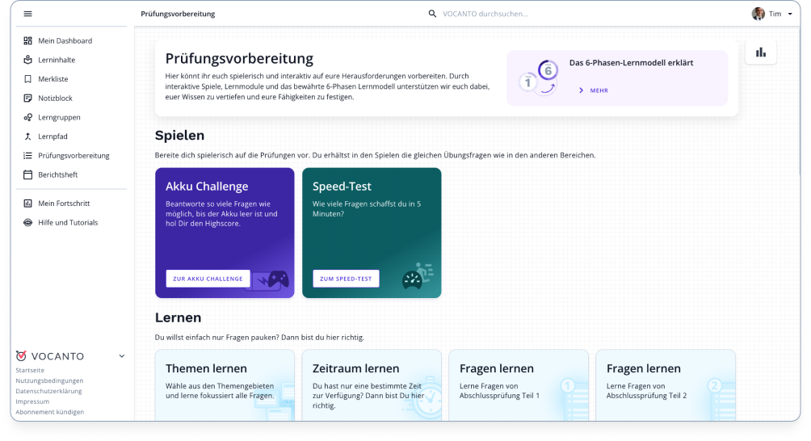Open Berichtsheft in the sidebar
This screenshot has height=441, width=811.
pyautogui.click(x=57, y=174)
